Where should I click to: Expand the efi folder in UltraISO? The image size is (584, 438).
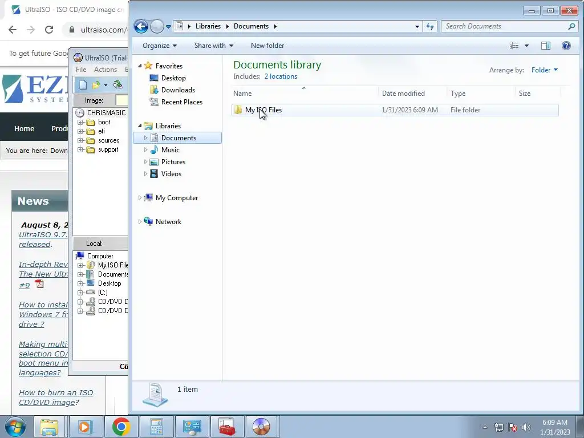pyautogui.click(x=80, y=132)
